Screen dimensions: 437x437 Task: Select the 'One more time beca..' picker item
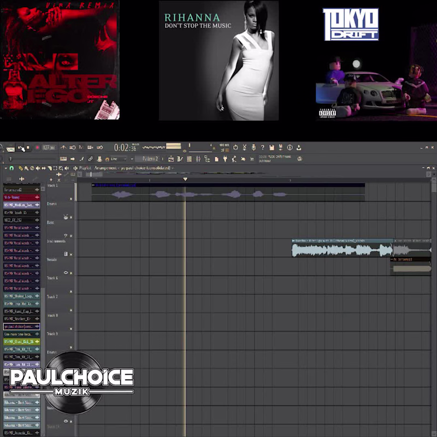click(22, 334)
